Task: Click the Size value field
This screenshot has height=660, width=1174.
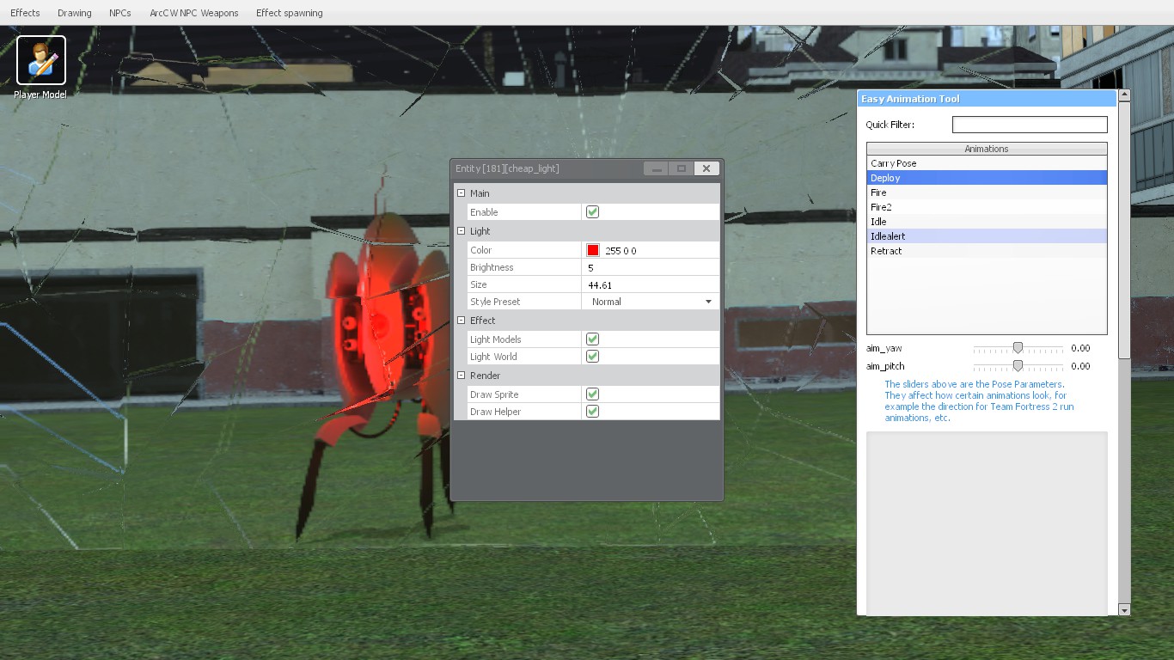Action: pyautogui.click(x=651, y=284)
